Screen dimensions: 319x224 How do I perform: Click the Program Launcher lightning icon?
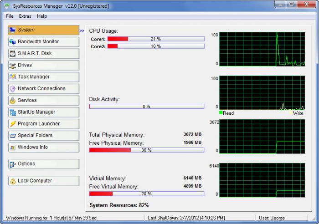[13, 124]
